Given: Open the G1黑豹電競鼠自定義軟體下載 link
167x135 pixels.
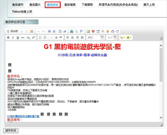Looking at the screenshot, I should pyautogui.click(x=23, y=116).
